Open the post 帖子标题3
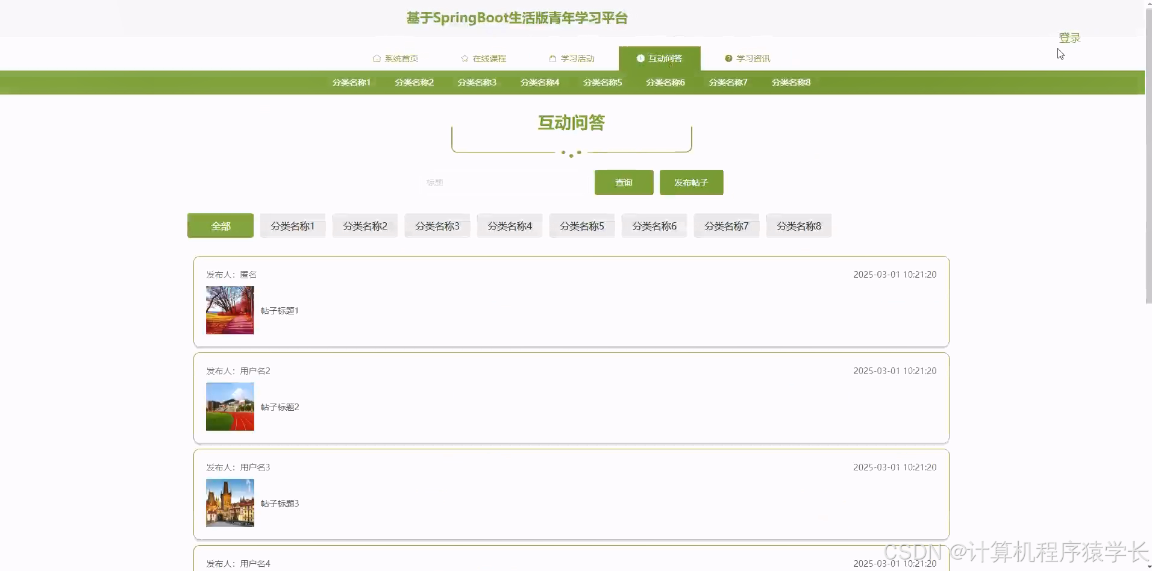 tap(279, 503)
